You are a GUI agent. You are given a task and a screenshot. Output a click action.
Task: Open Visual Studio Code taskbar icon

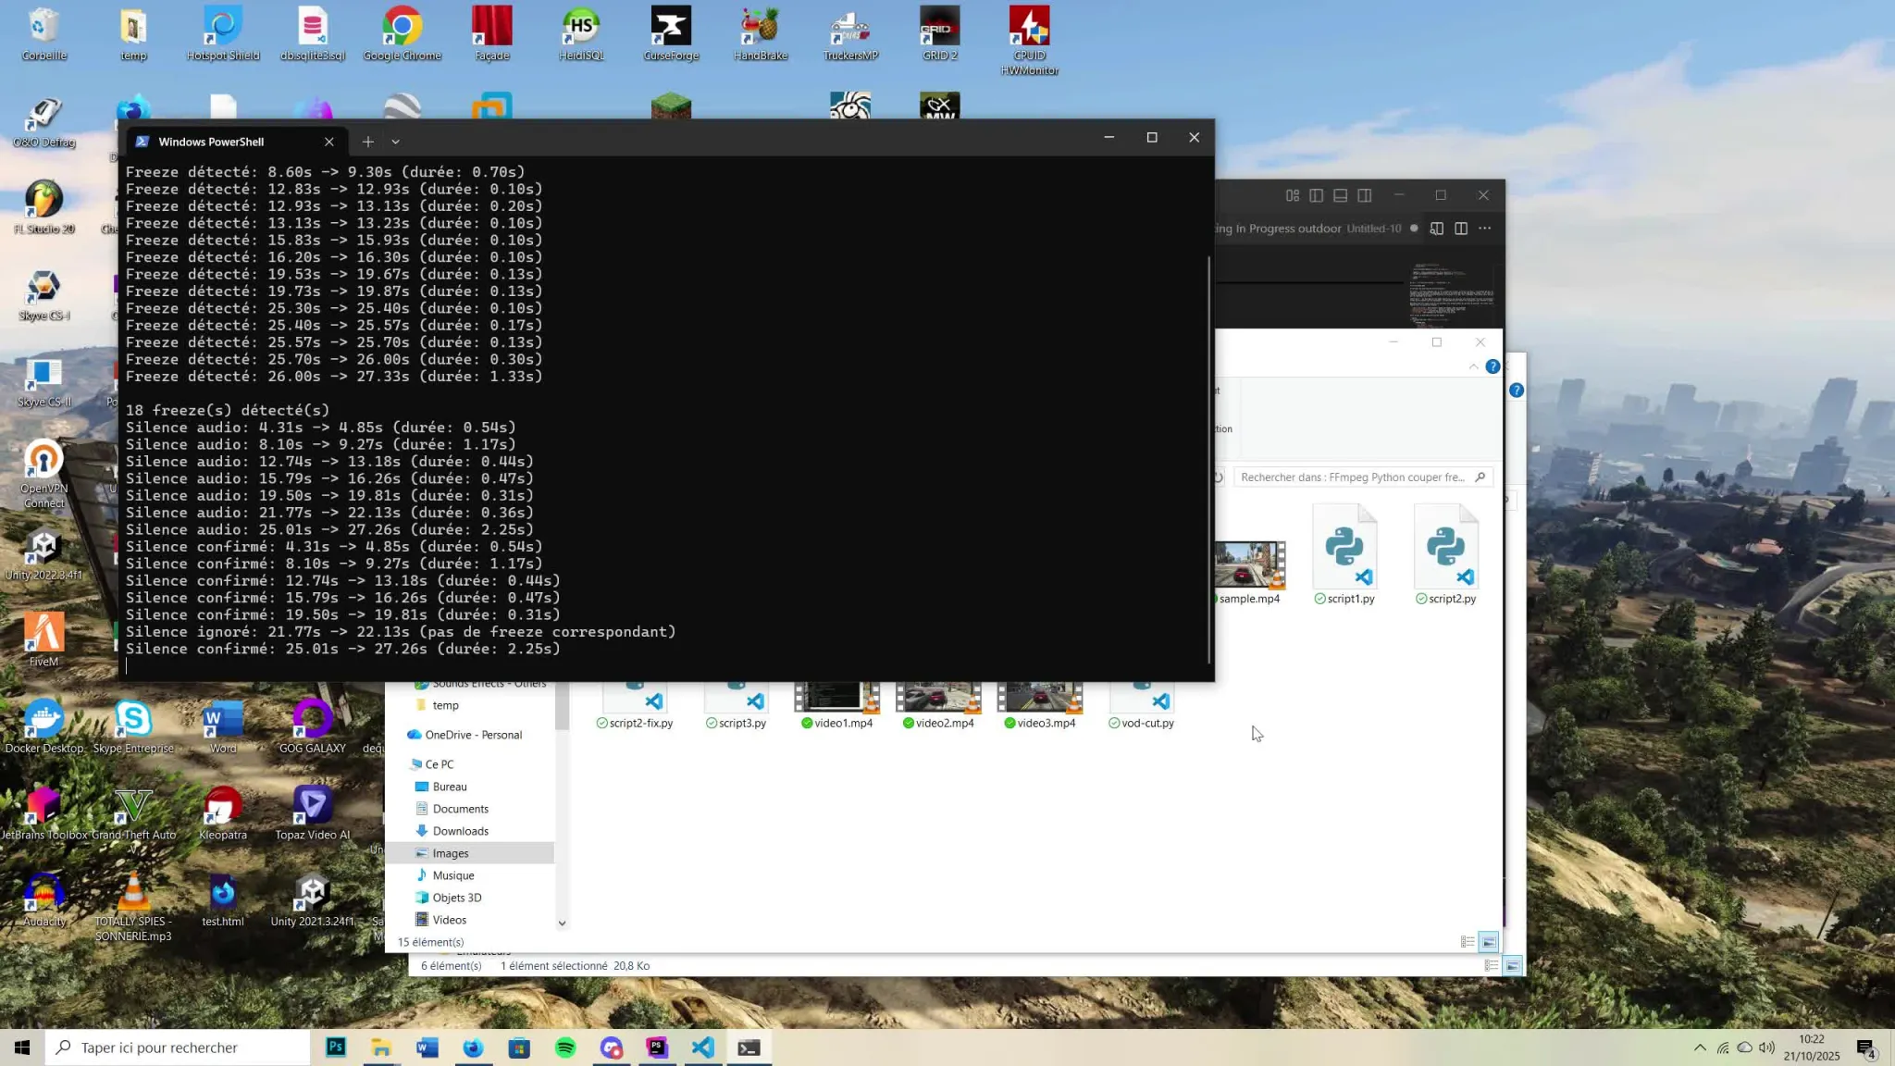pyautogui.click(x=702, y=1047)
